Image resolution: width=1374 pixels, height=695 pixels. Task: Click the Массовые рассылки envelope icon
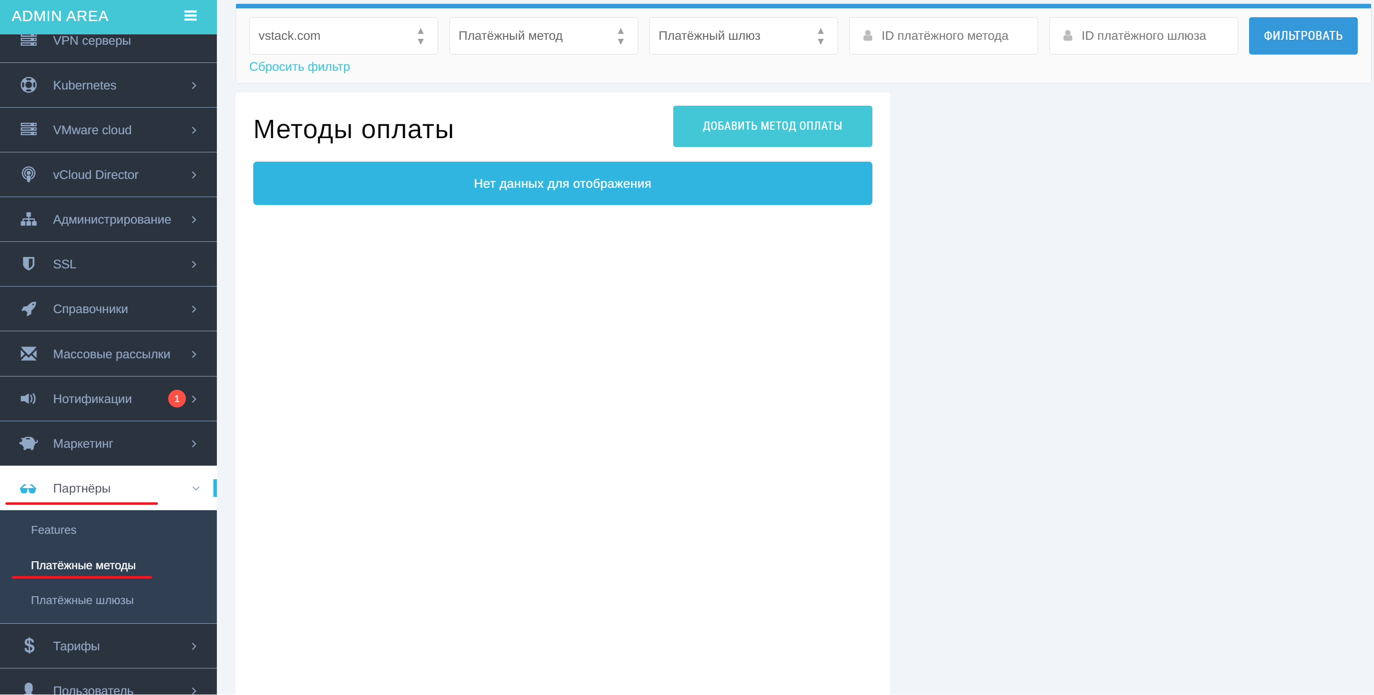[29, 354]
